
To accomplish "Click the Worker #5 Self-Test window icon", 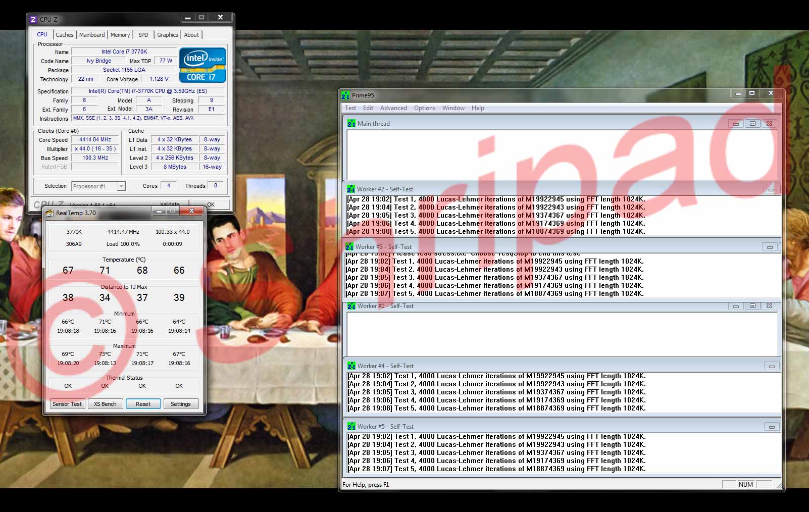I will [351, 427].
